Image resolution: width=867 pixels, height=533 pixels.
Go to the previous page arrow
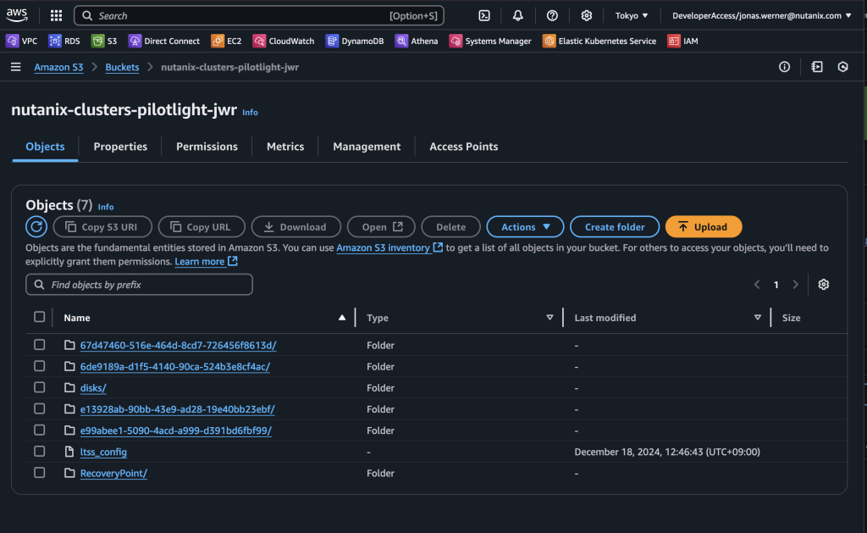tap(757, 285)
